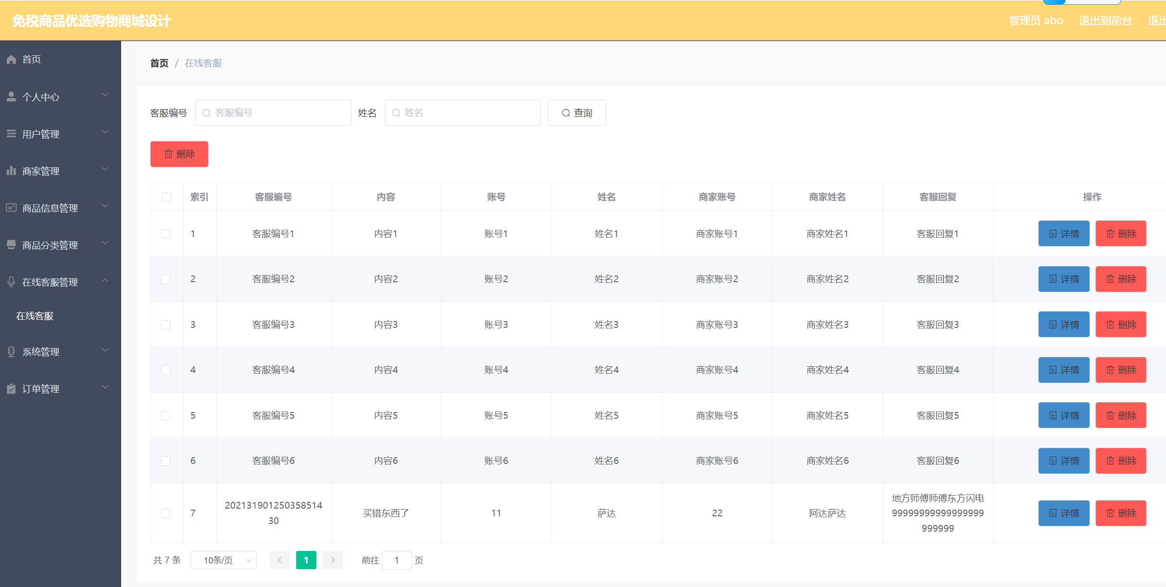This screenshot has width=1166, height=587.
Task: Select the checkbox for row 7
Action: pos(166,513)
